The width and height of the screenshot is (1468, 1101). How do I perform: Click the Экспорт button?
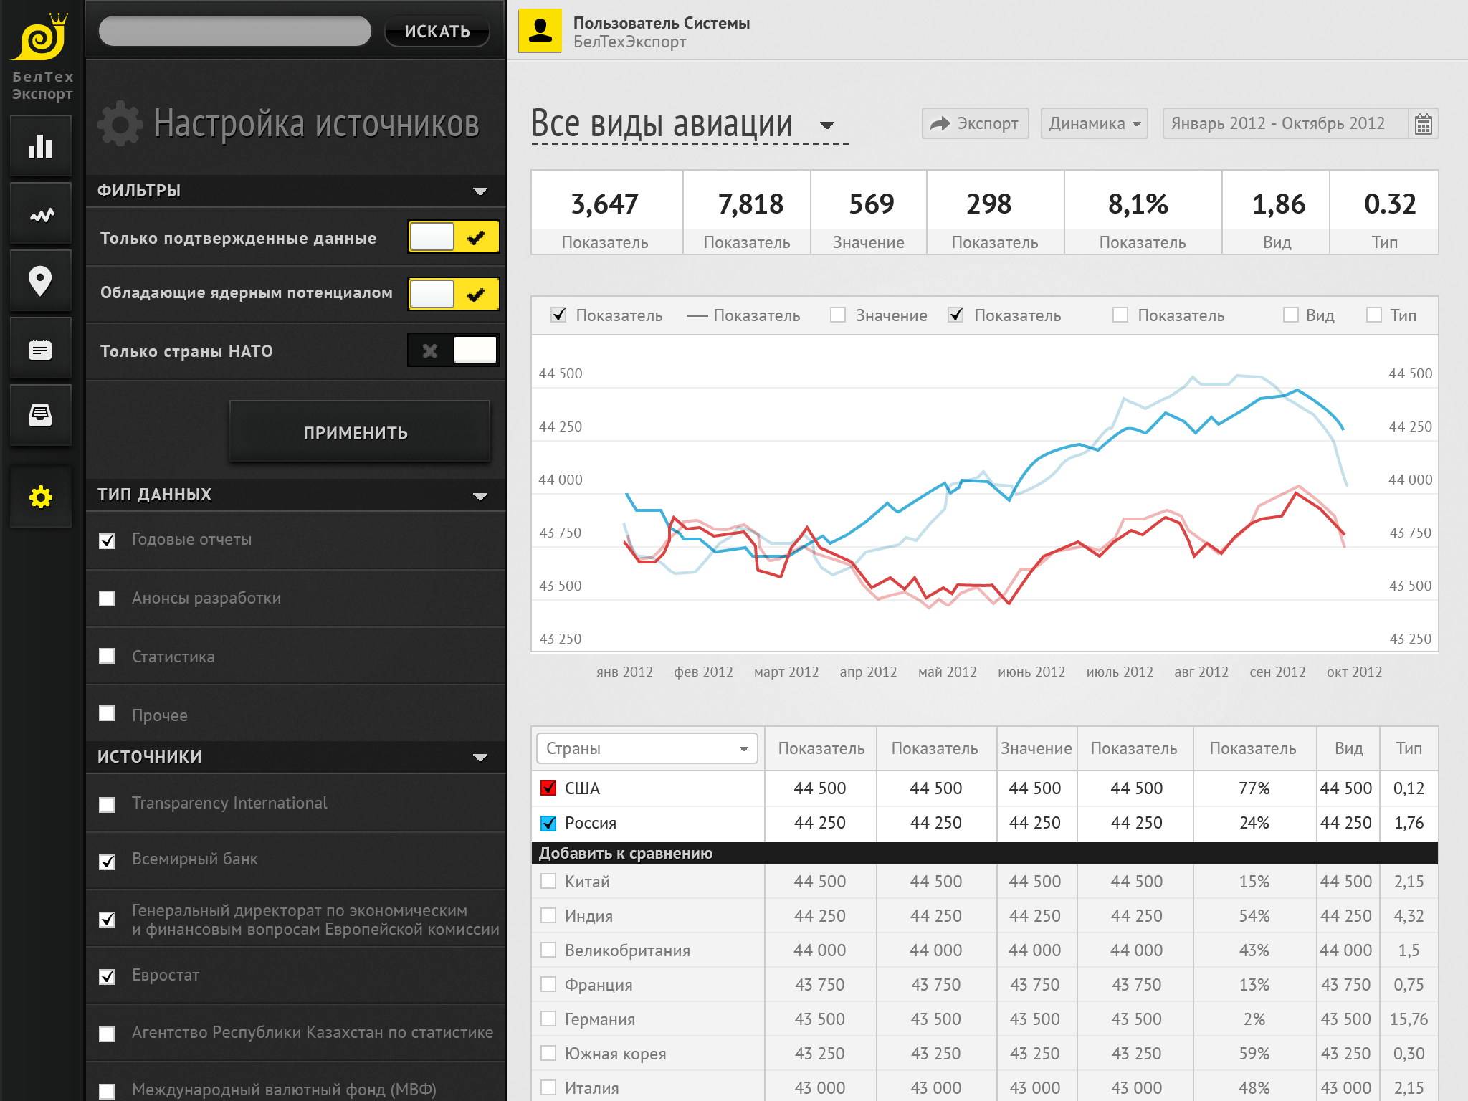976,123
